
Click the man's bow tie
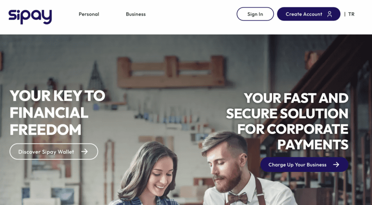pyautogui.click(x=238, y=198)
